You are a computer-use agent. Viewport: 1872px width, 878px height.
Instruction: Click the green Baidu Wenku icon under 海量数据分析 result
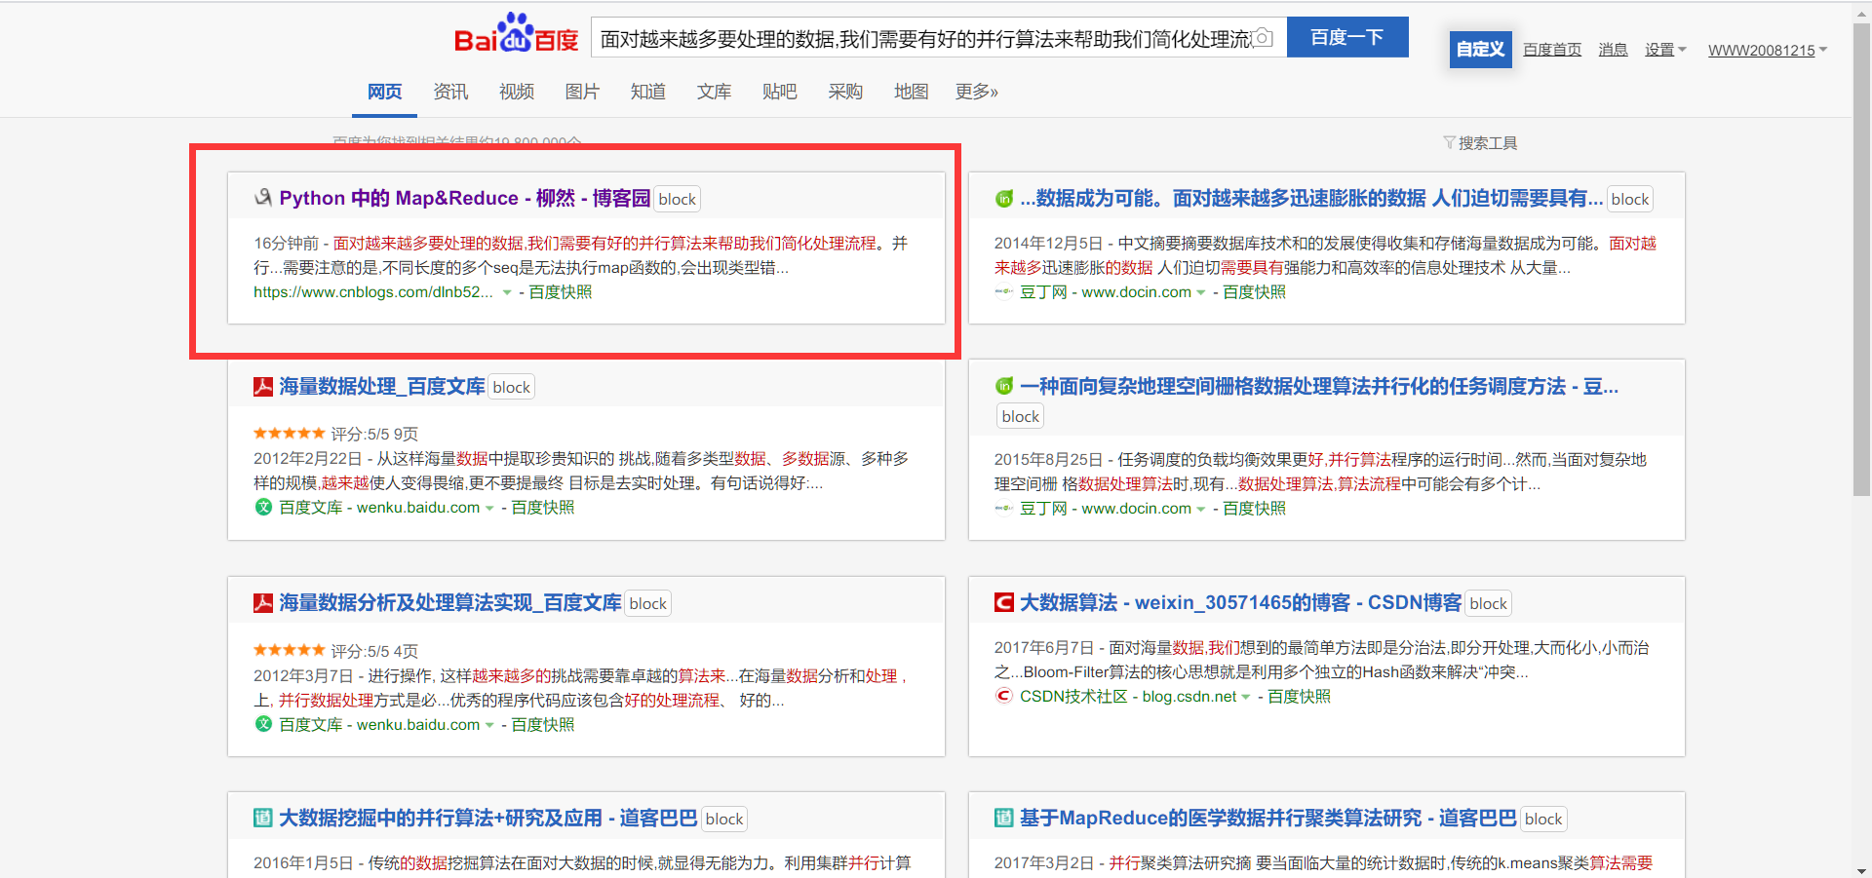pyautogui.click(x=263, y=724)
